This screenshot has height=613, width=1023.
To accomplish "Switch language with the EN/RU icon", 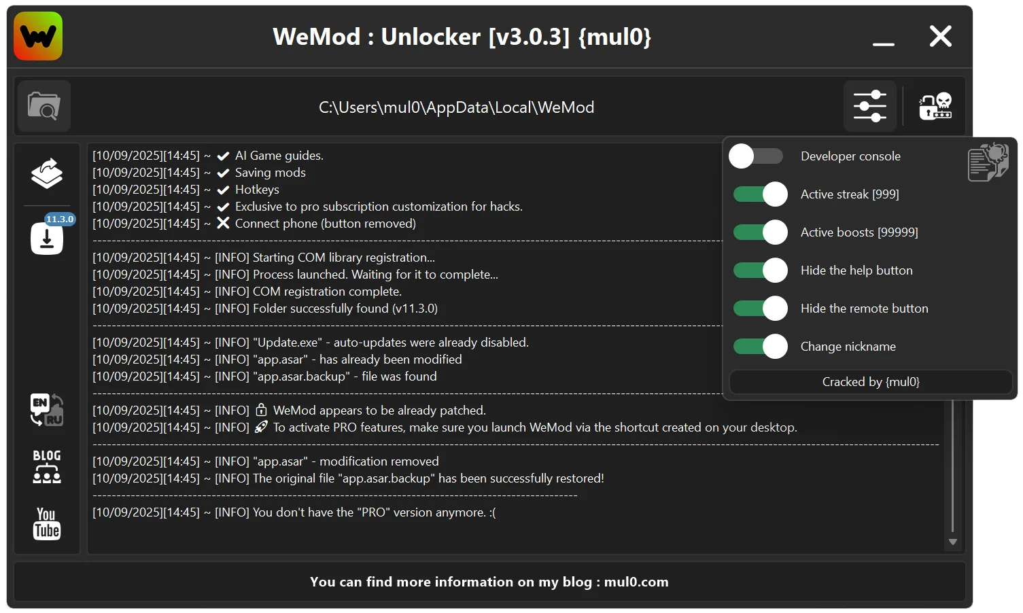I will click(x=46, y=410).
